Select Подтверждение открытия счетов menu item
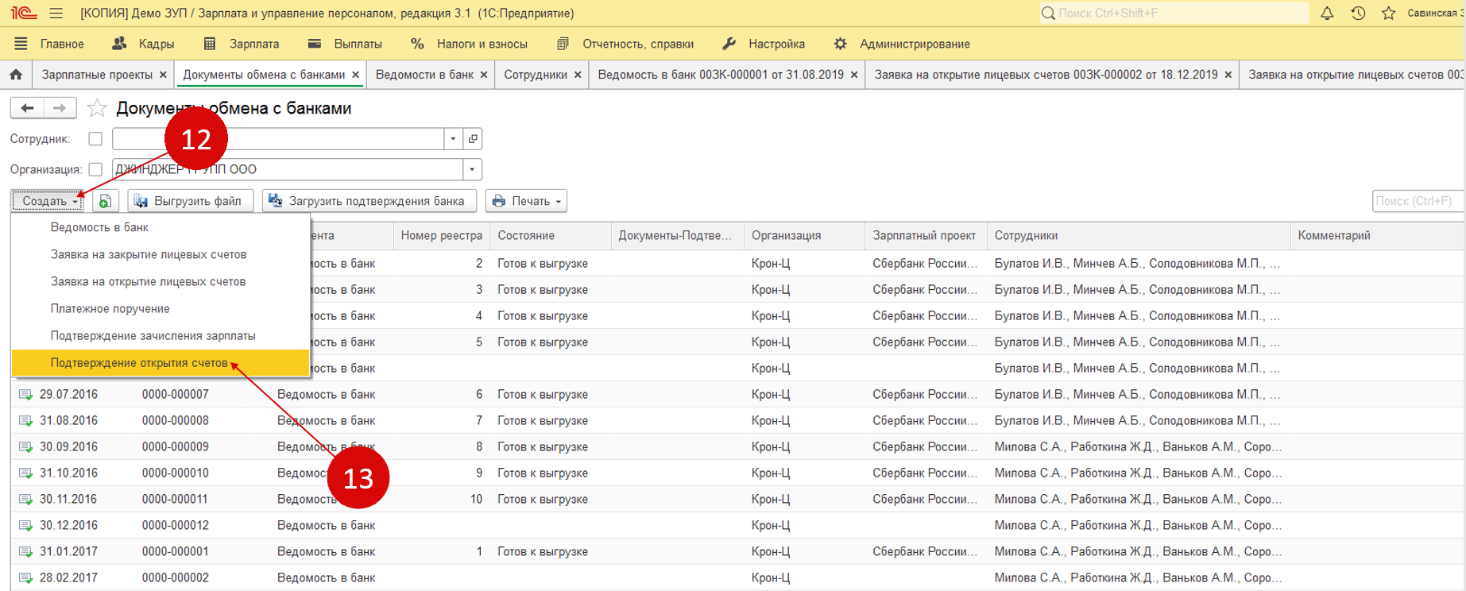 (139, 363)
